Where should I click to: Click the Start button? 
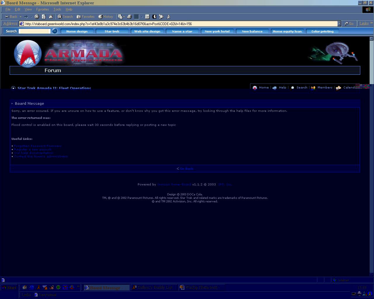pyautogui.click(x=9, y=288)
